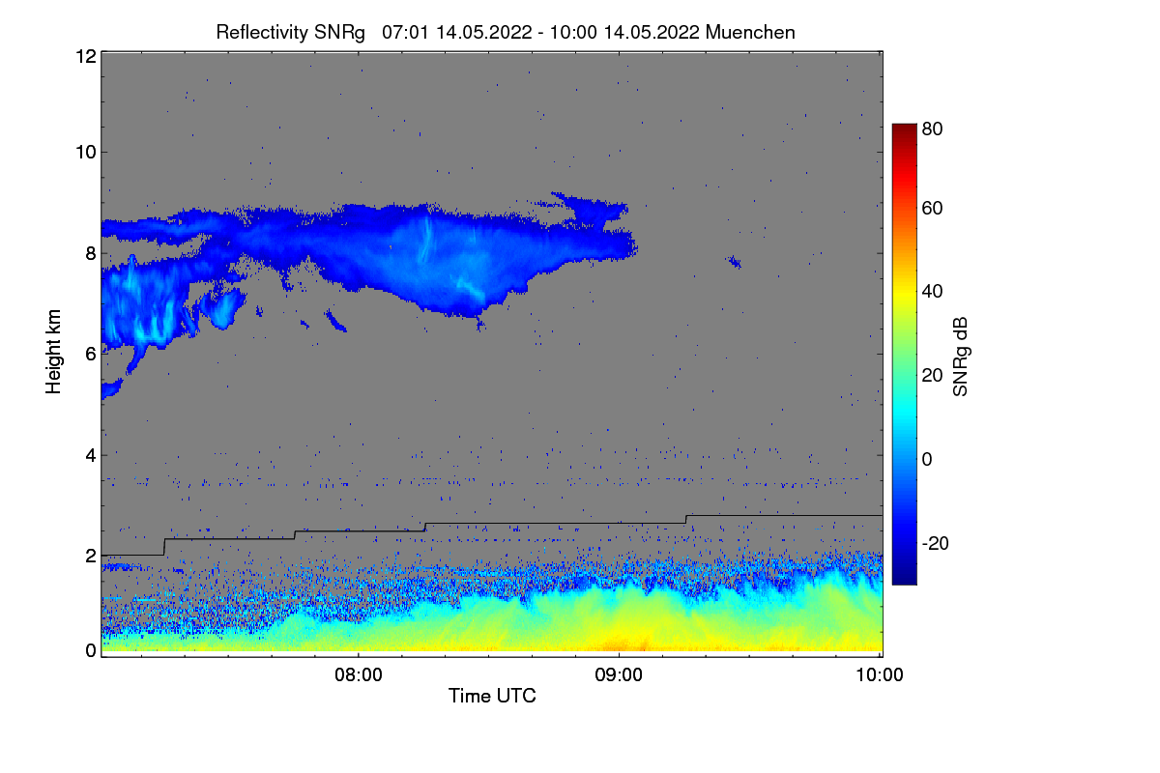This screenshot has width=1160, height=773.
Task: Select the 09:00 time tick label
Action: 619,675
